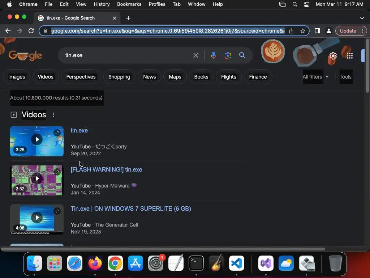The height and width of the screenshot is (278, 370).
Task: Switch to Shopping results
Action: point(119,77)
